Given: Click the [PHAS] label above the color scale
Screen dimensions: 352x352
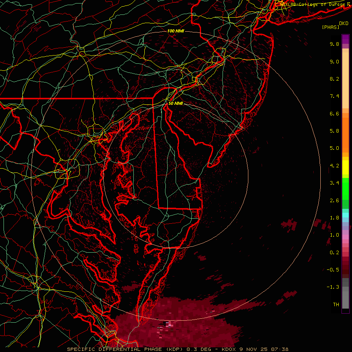Looking at the screenshot, I should pos(330,27).
